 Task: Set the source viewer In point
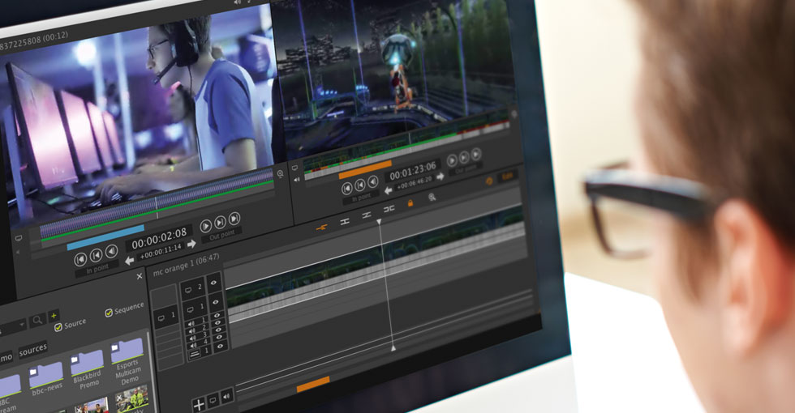click(x=97, y=269)
